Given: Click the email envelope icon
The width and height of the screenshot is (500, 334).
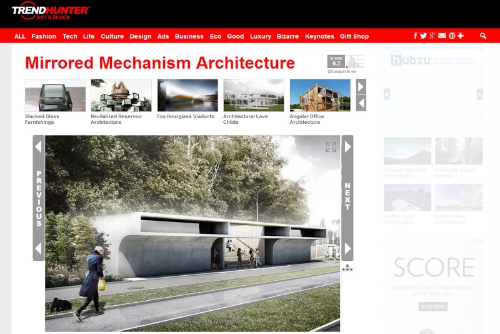Looking at the screenshot, I should click(442, 36).
